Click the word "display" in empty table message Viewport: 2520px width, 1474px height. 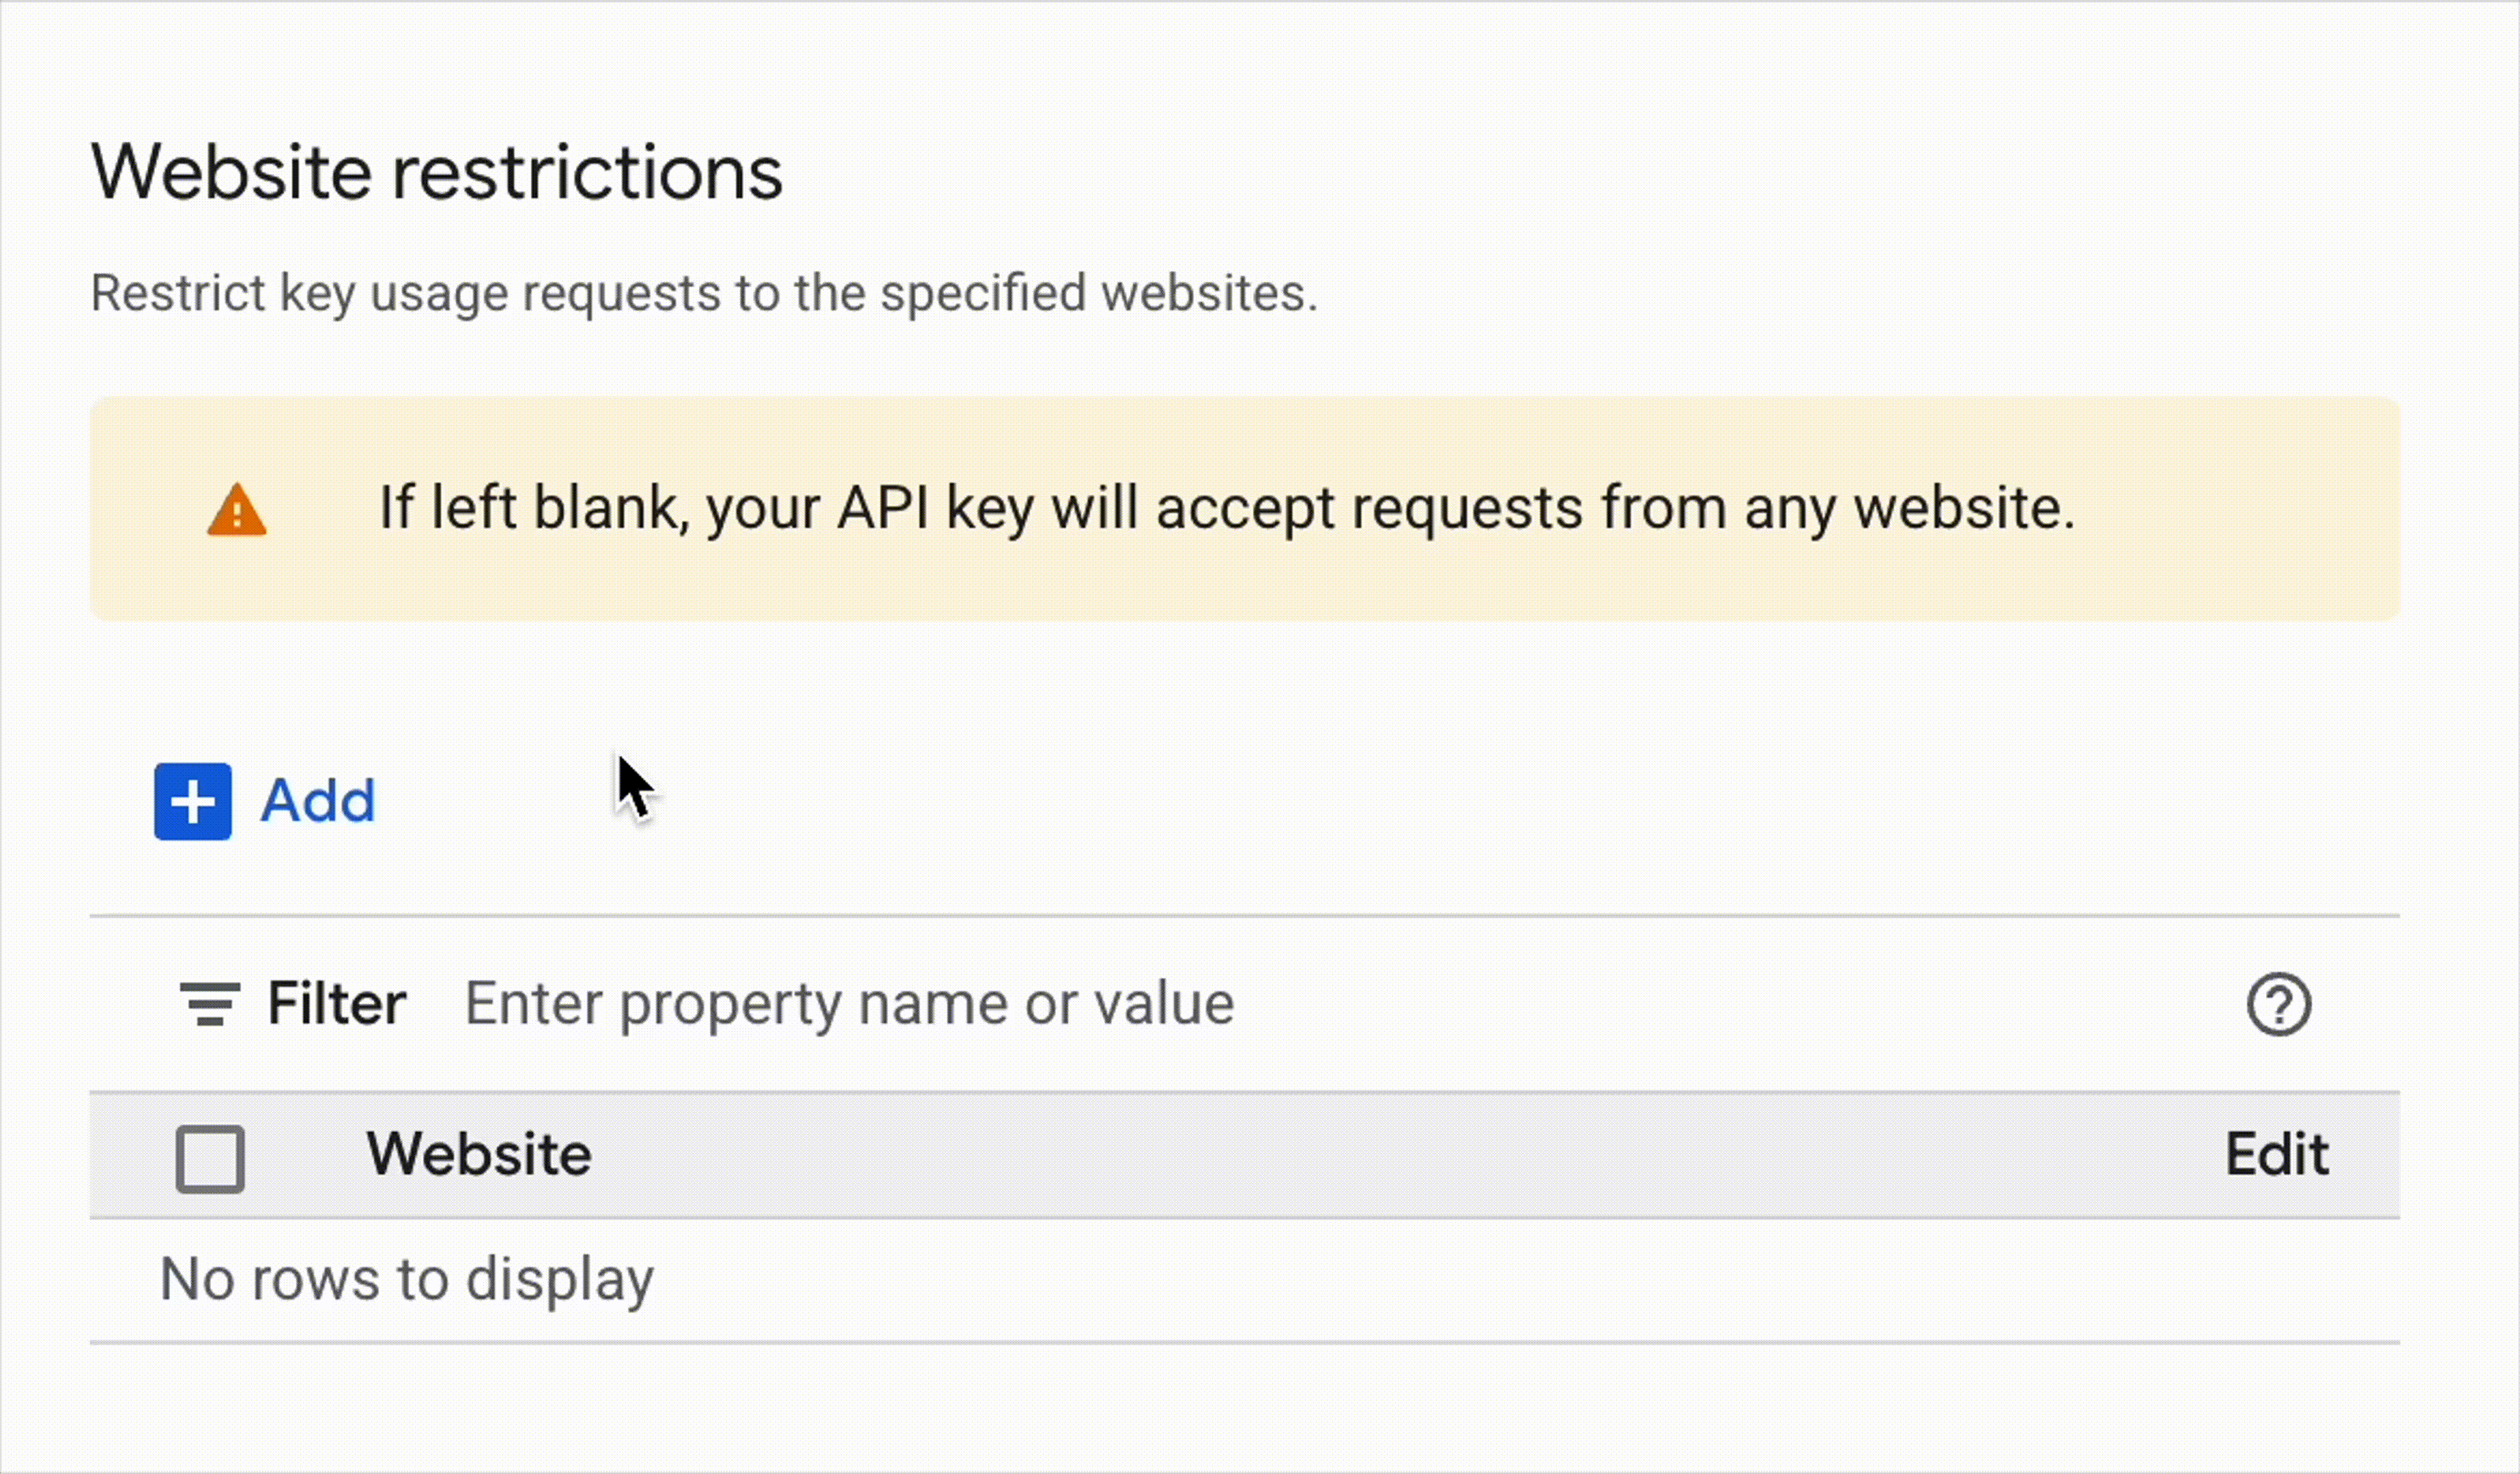(x=559, y=1279)
